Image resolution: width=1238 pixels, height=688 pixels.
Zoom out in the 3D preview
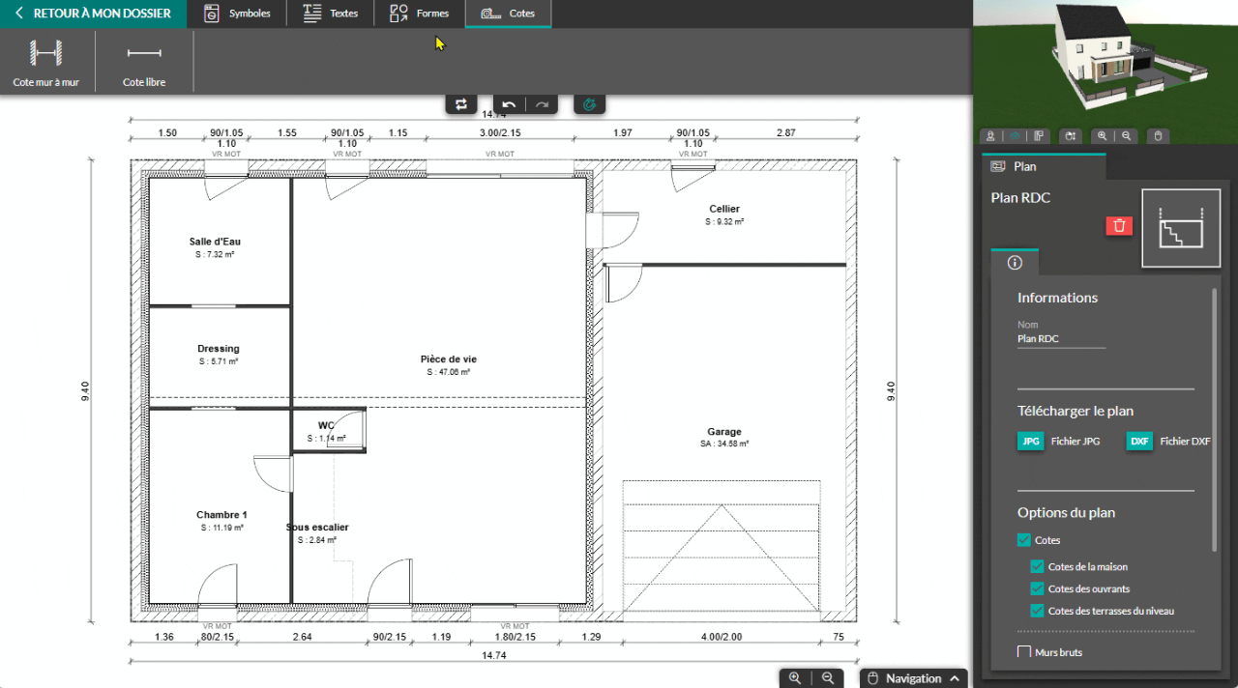pyautogui.click(x=1126, y=136)
